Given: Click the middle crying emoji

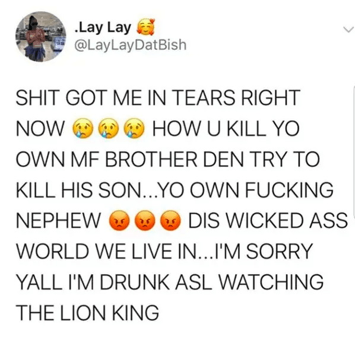Looking at the screenshot, I should point(108,128).
